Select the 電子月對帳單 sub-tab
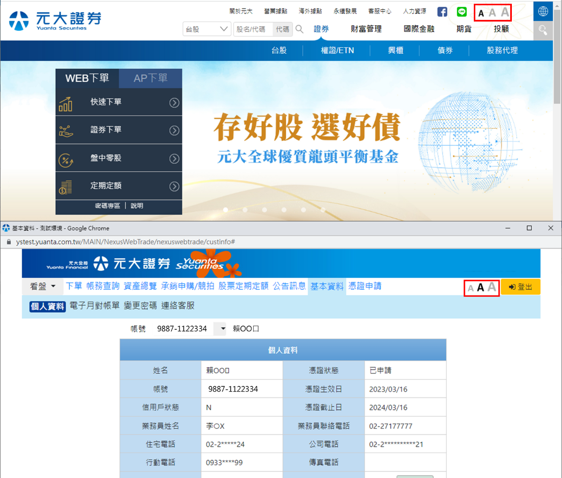Screen dimensions: 562x478 point(95,306)
